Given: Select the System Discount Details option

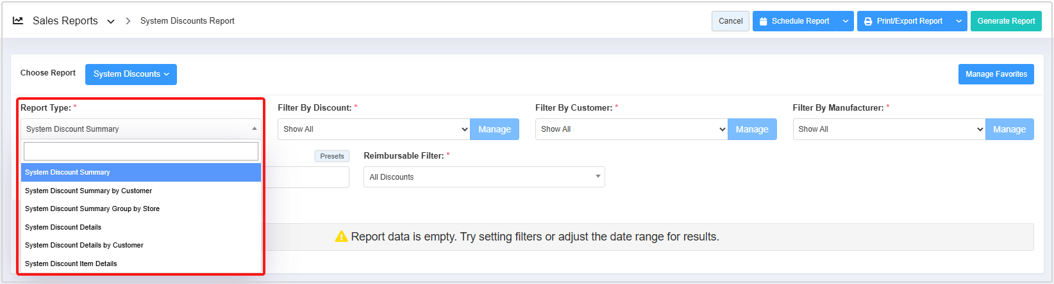Looking at the screenshot, I should [x=63, y=227].
